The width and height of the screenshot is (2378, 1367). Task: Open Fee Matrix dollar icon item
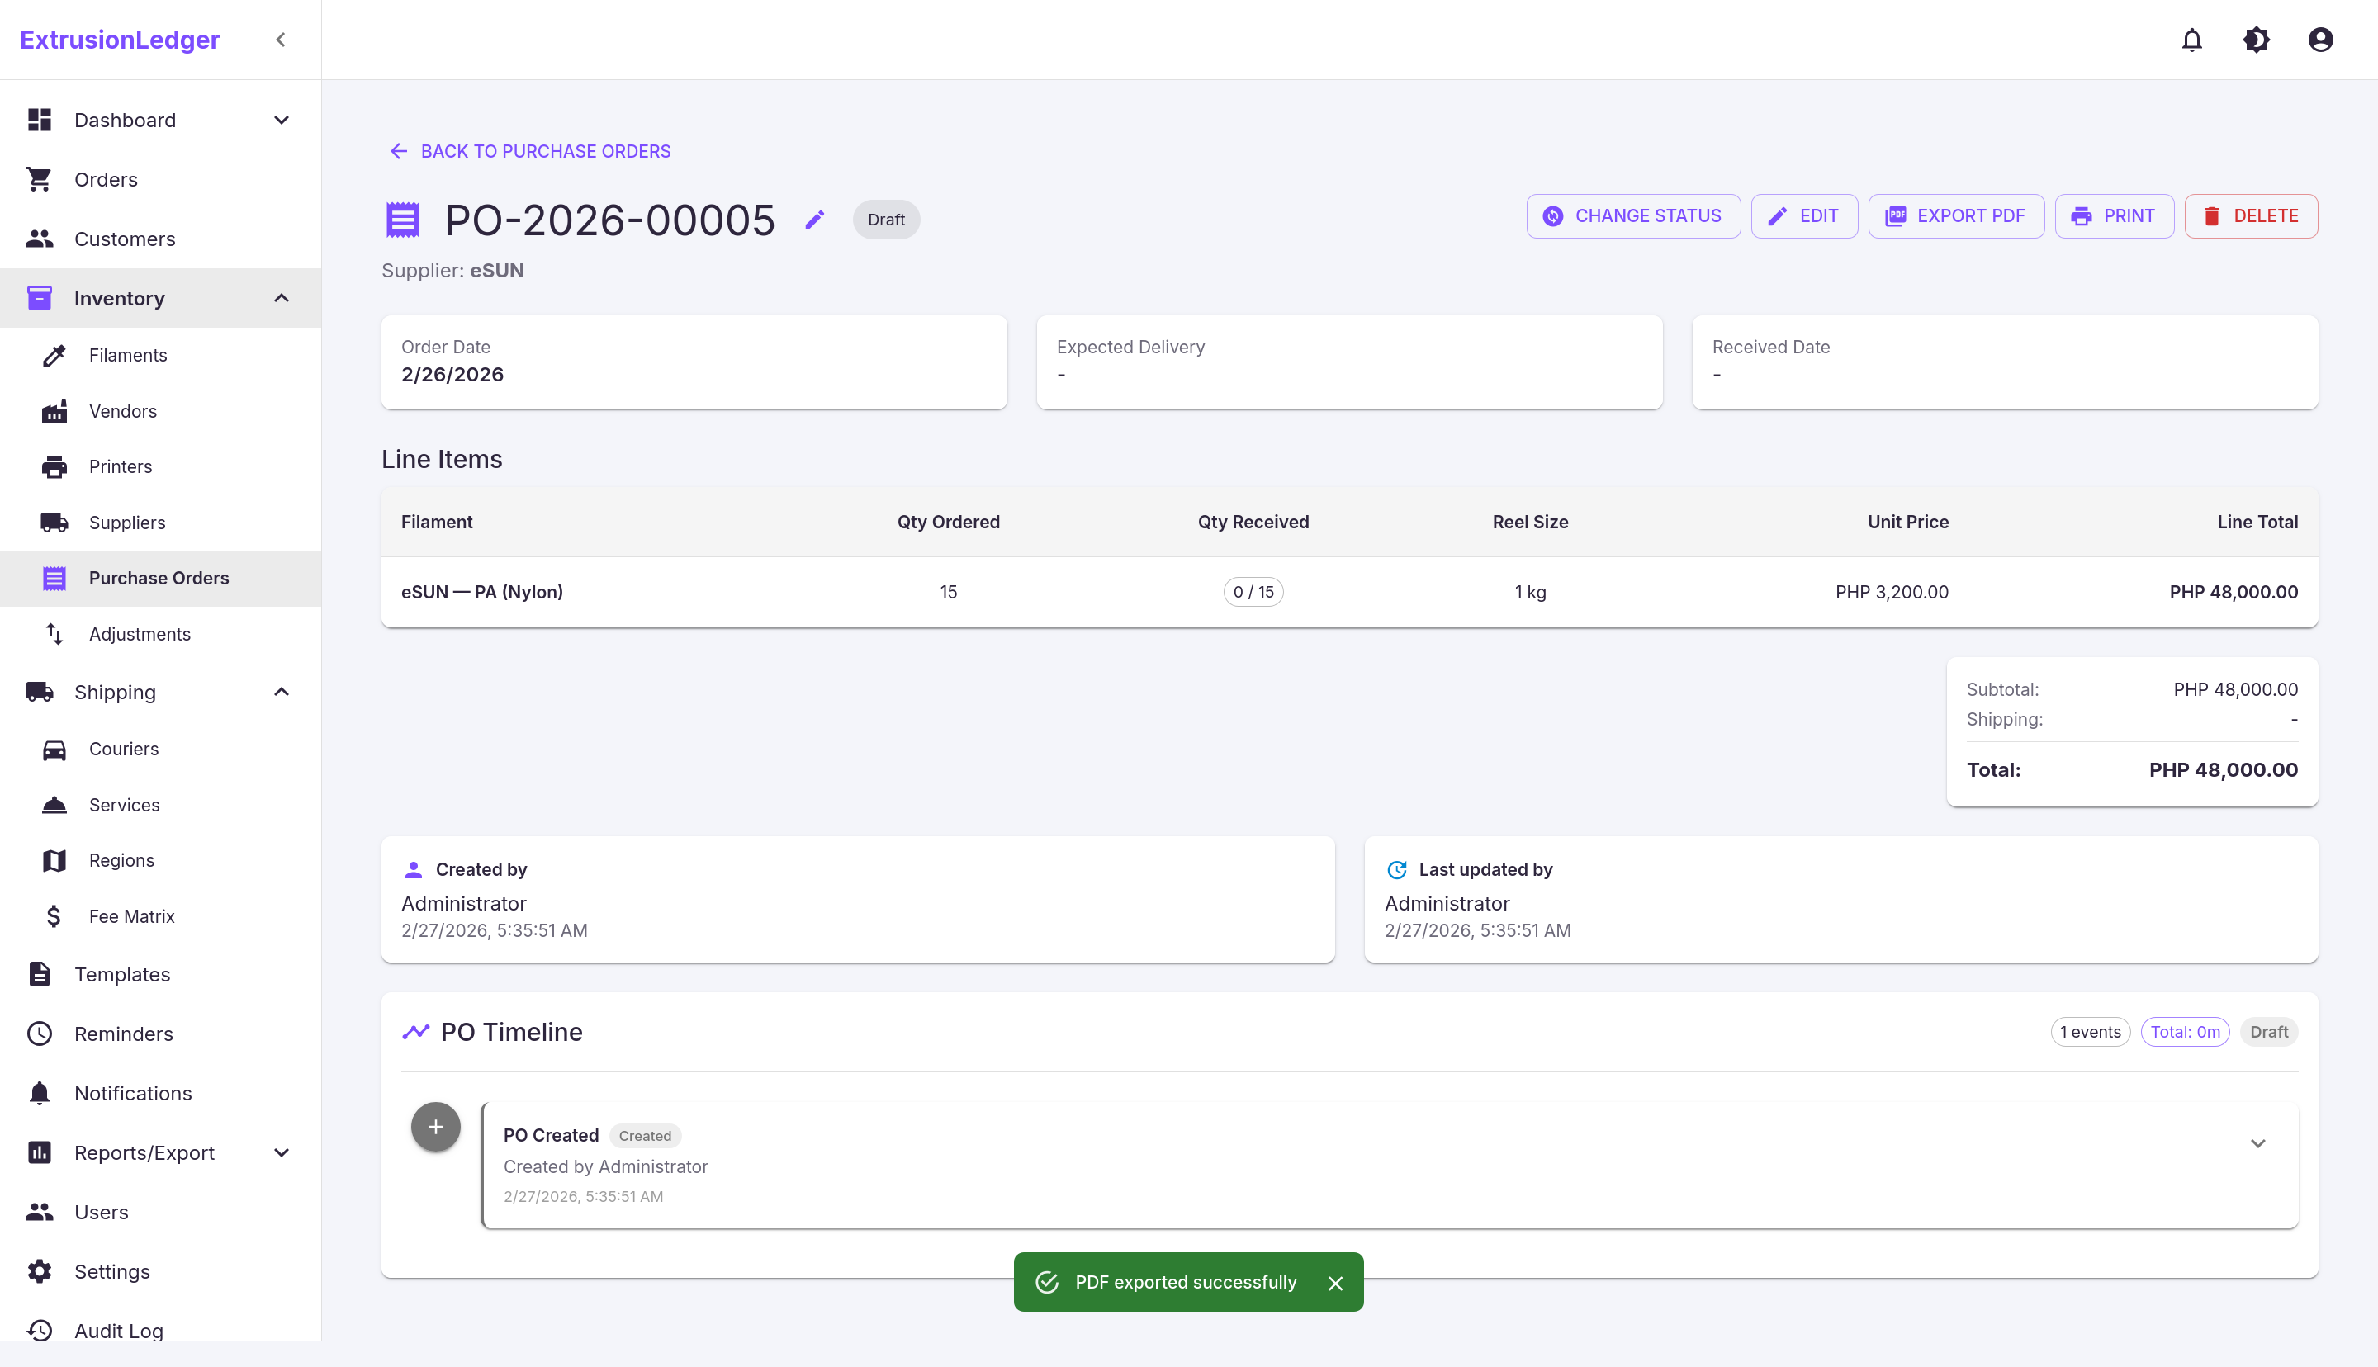tap(54, 916)
